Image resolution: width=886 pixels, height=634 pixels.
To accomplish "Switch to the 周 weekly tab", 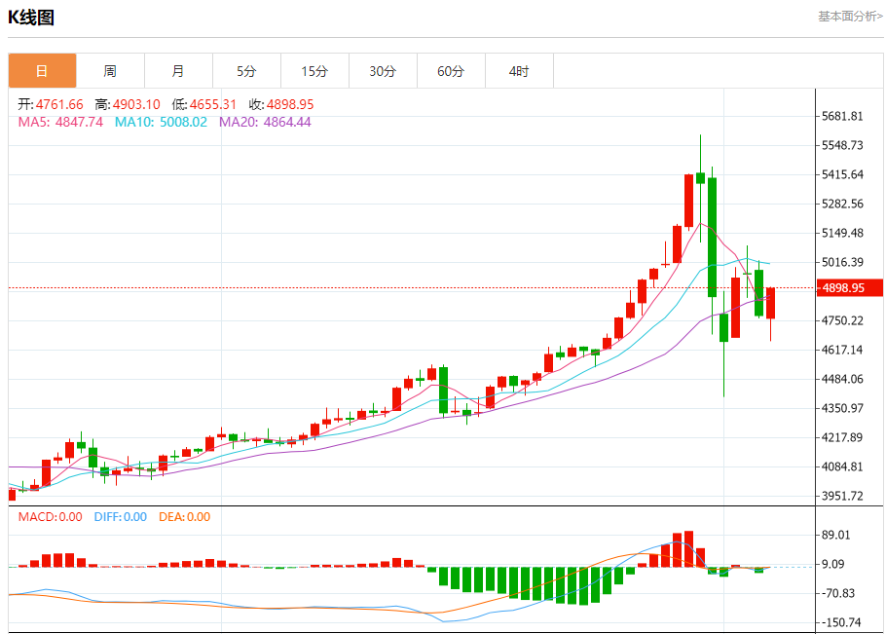I will tap(110, 71).
